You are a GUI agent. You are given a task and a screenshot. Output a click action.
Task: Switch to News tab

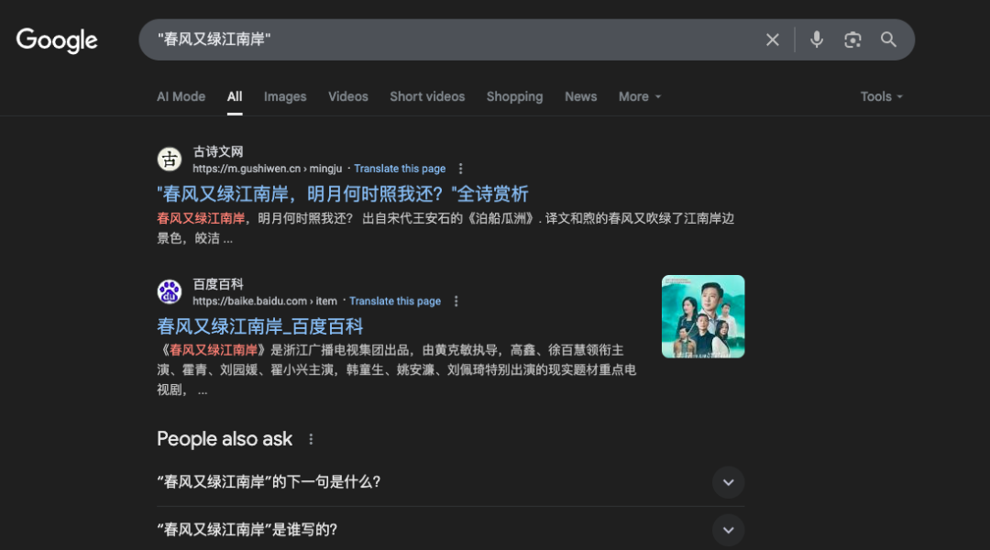[x=581, y=96]
